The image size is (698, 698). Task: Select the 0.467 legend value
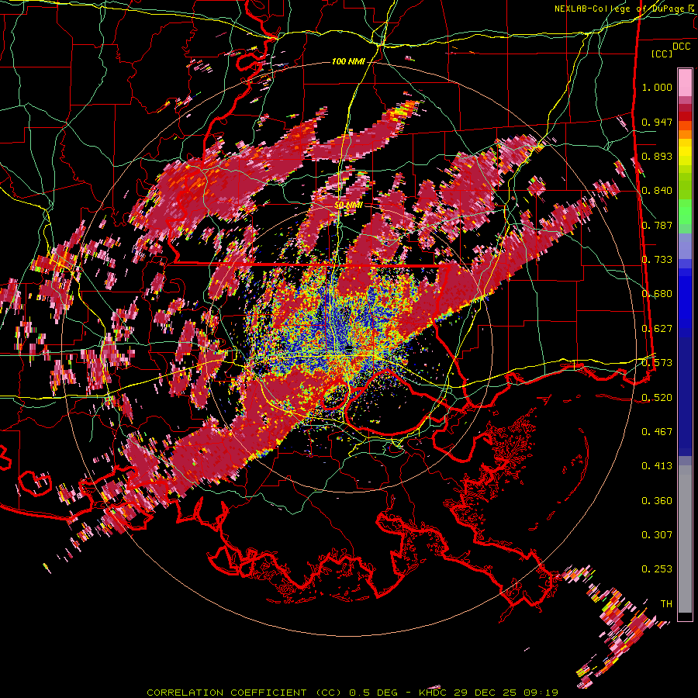tap(657, 432)
